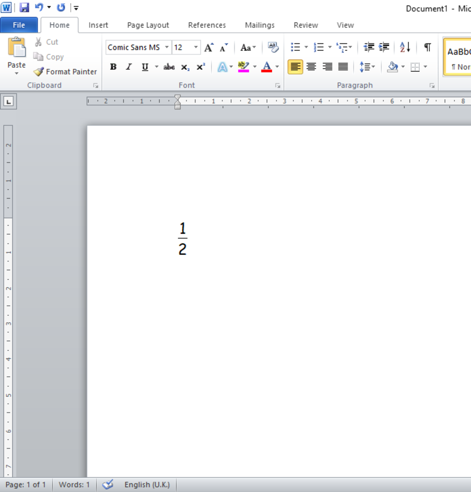Switch to the Mailings ribbon tab

coord(259,25)
